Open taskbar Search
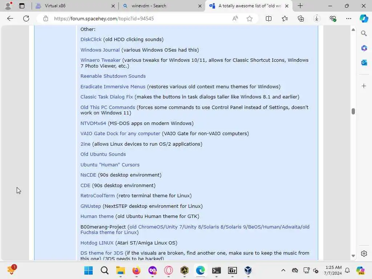372x279 pixels. pos(104,270)
